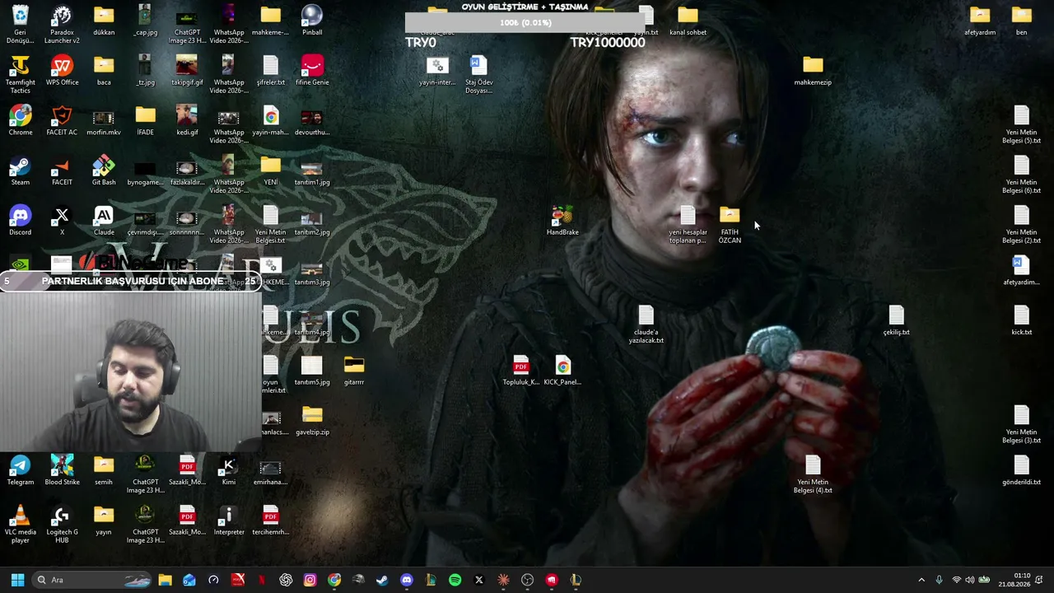Open the Wi-Fi network flyout

tap(956, 580)
